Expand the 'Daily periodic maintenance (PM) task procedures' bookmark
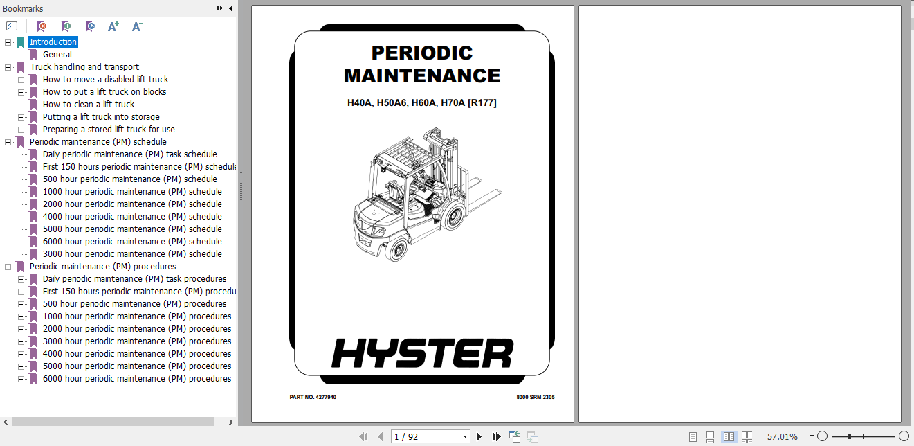 click(21, 278)
